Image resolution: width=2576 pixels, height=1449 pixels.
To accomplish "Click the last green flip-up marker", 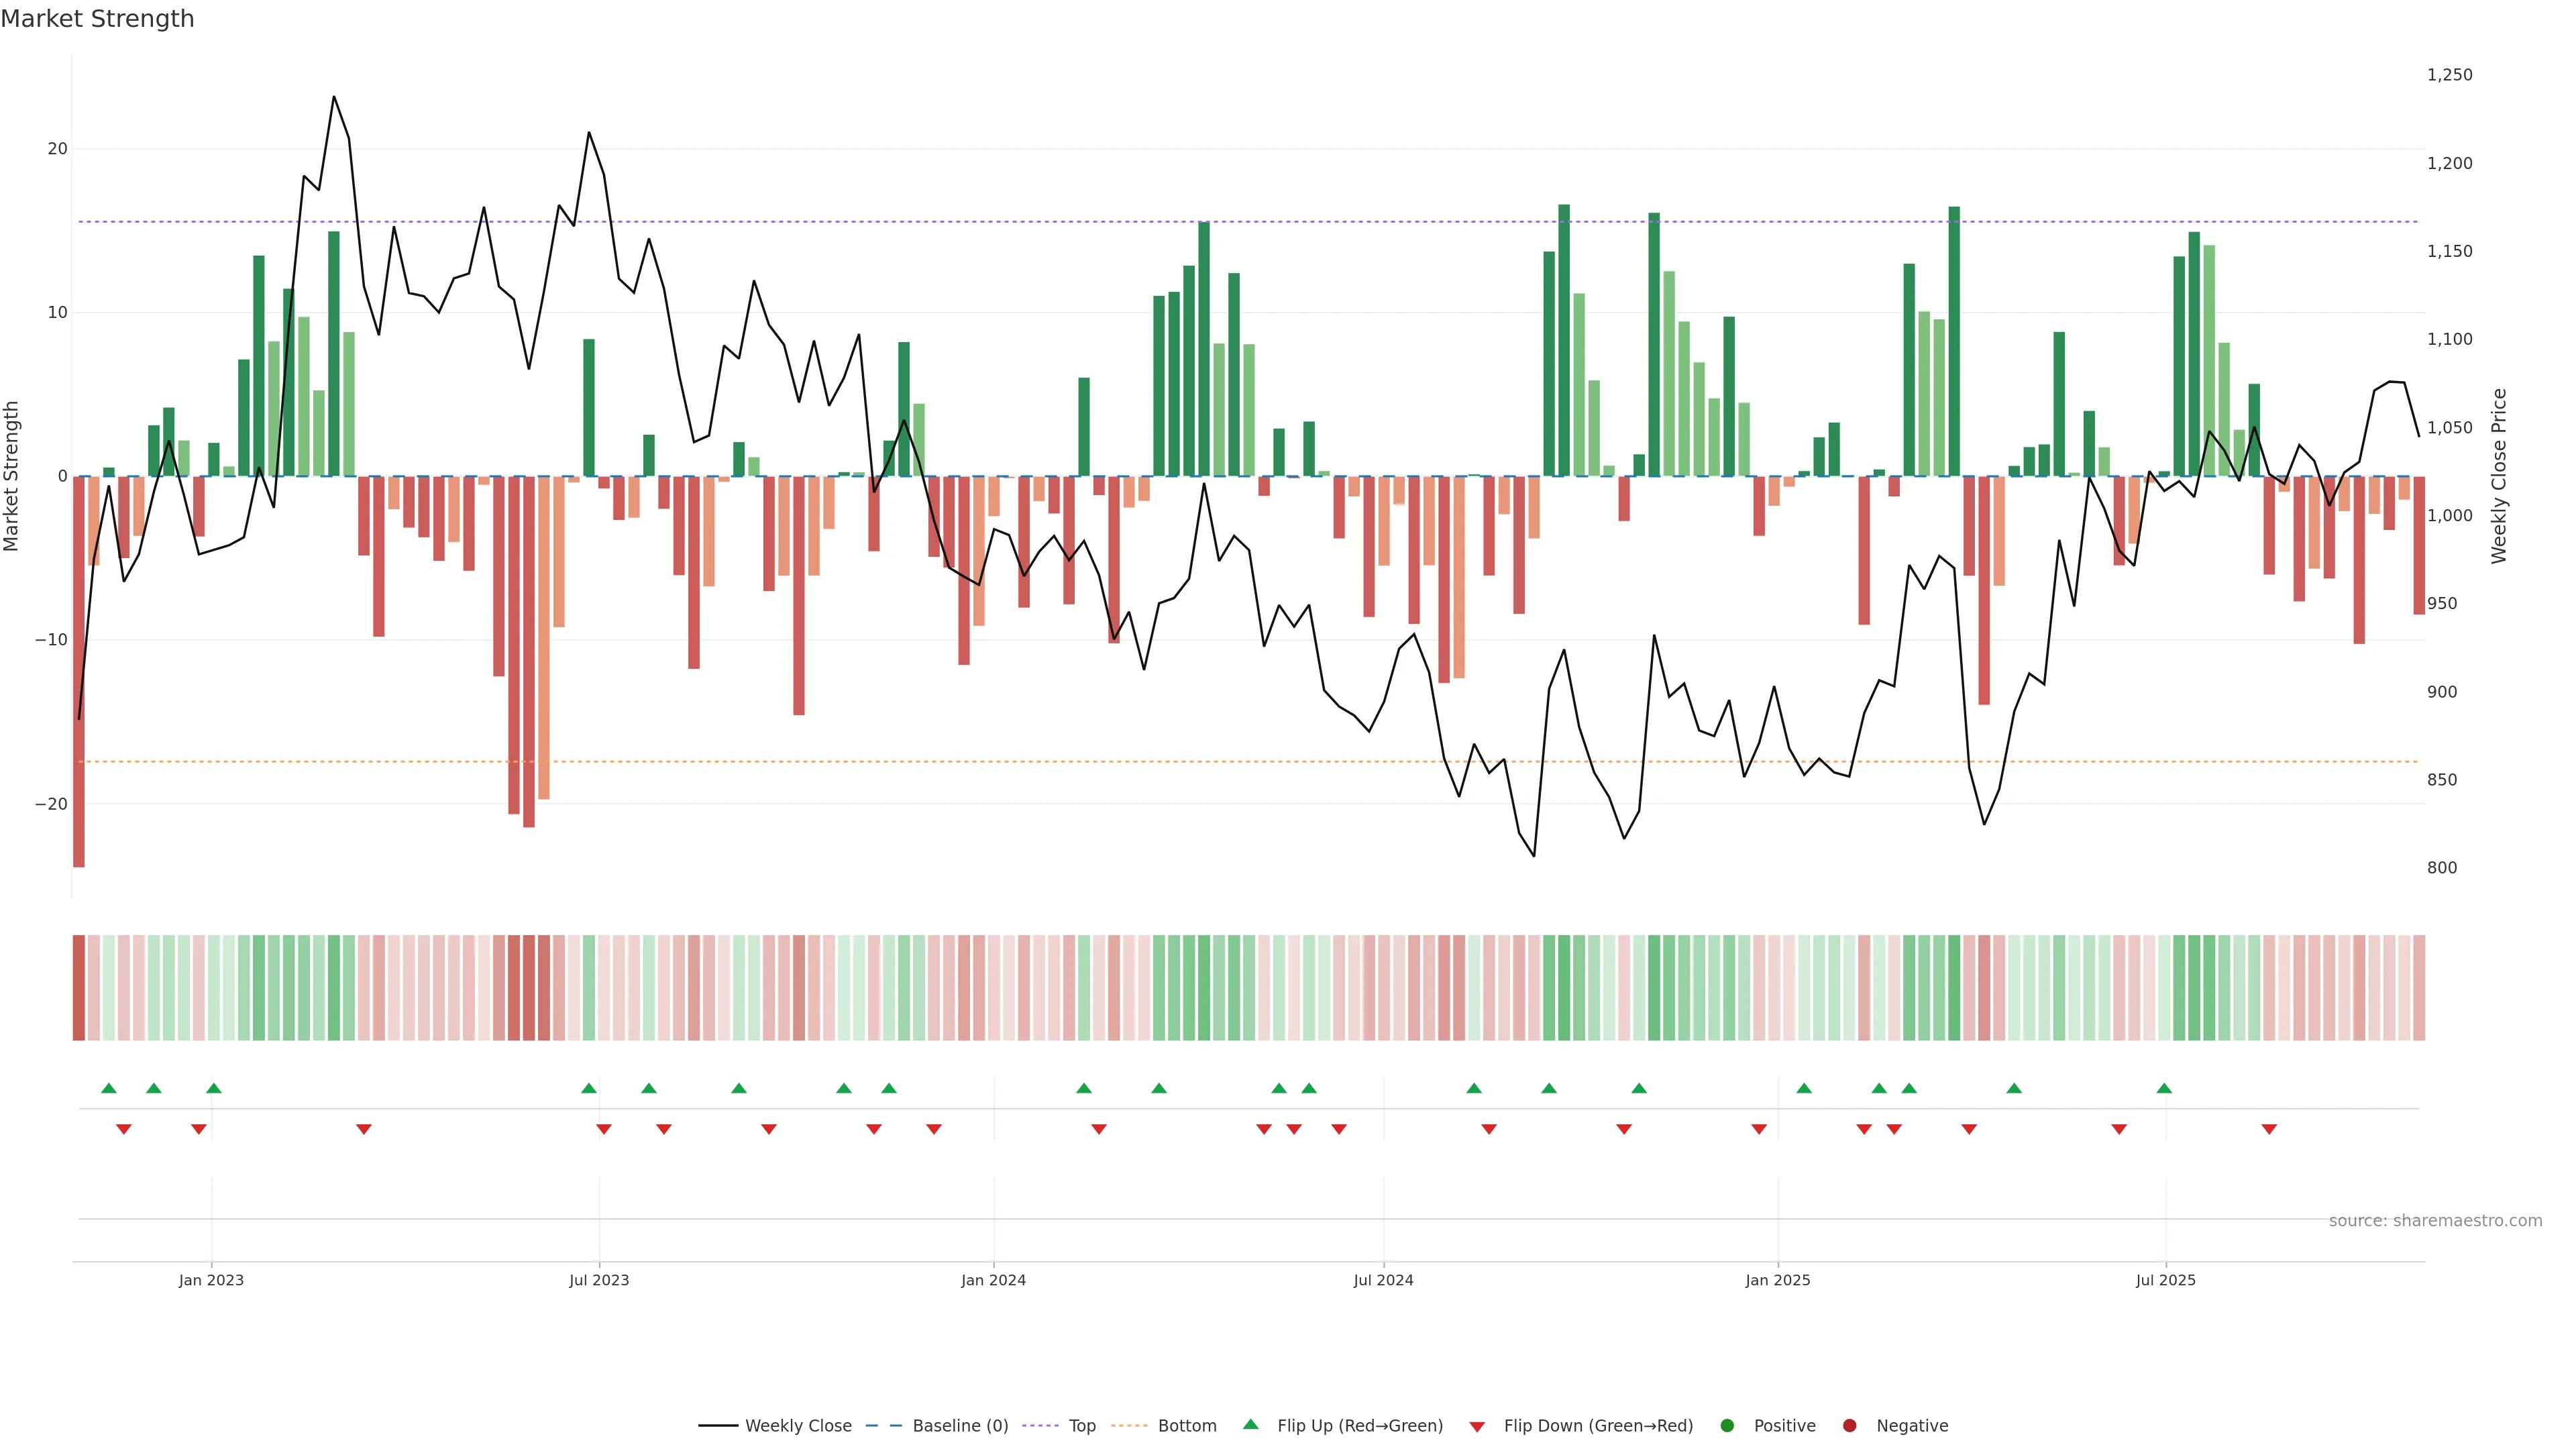I will (x=2164, y=1088).
